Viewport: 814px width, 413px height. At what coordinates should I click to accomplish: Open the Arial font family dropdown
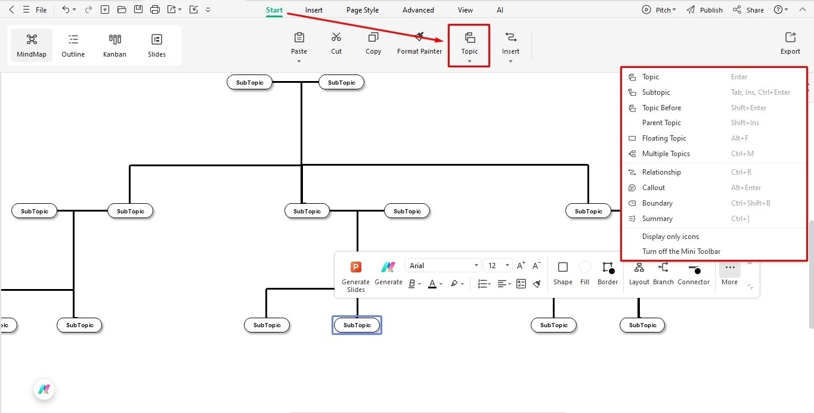click(442, 265)
